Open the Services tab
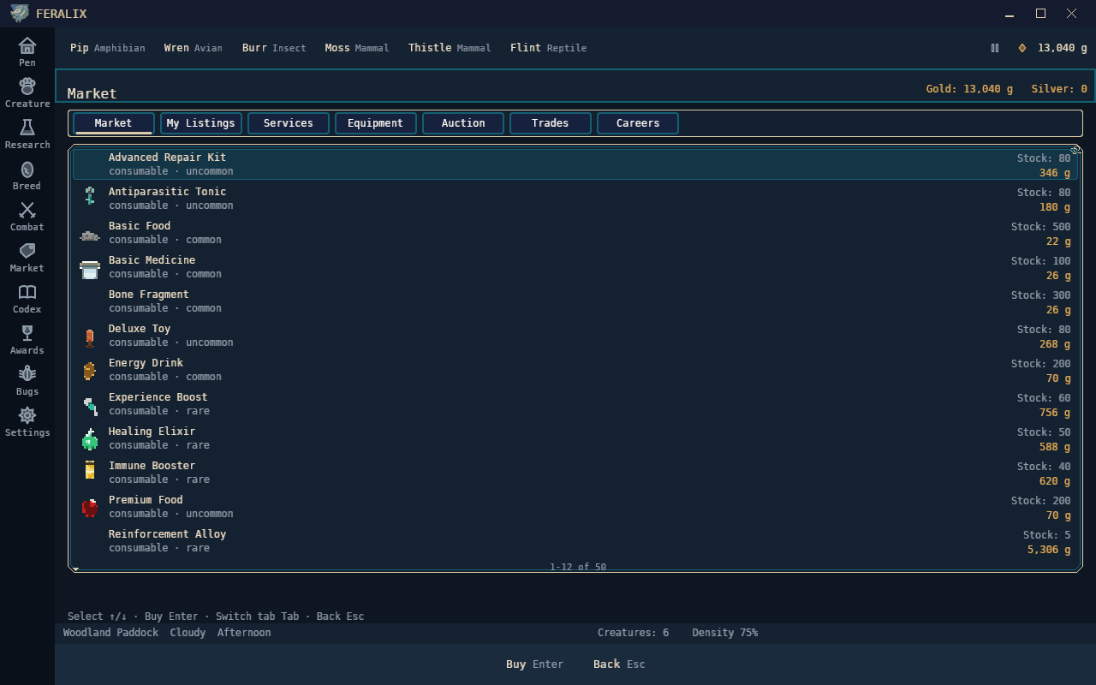Screen dimensions: 1096x685 (x=289, y=123)
